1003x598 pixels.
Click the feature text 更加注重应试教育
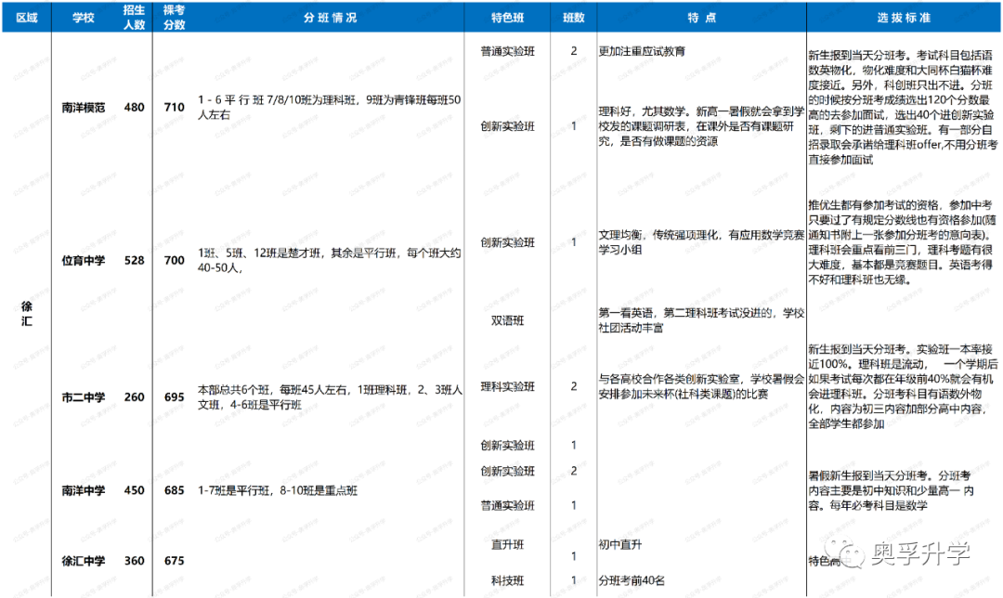point(642,51)
